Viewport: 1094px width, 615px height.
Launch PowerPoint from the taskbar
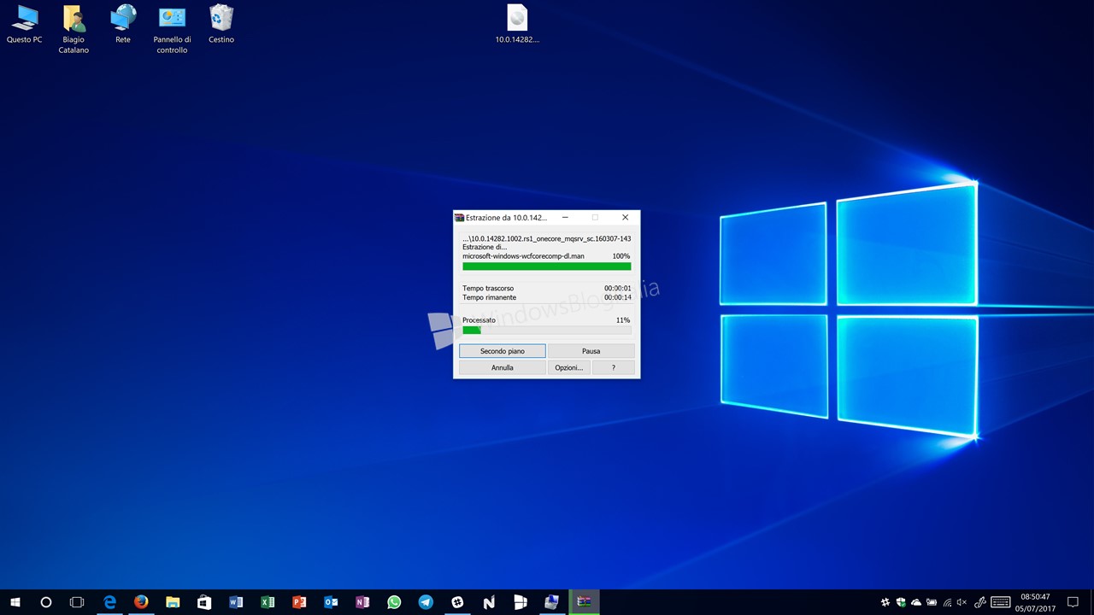(x=299, y=602)
